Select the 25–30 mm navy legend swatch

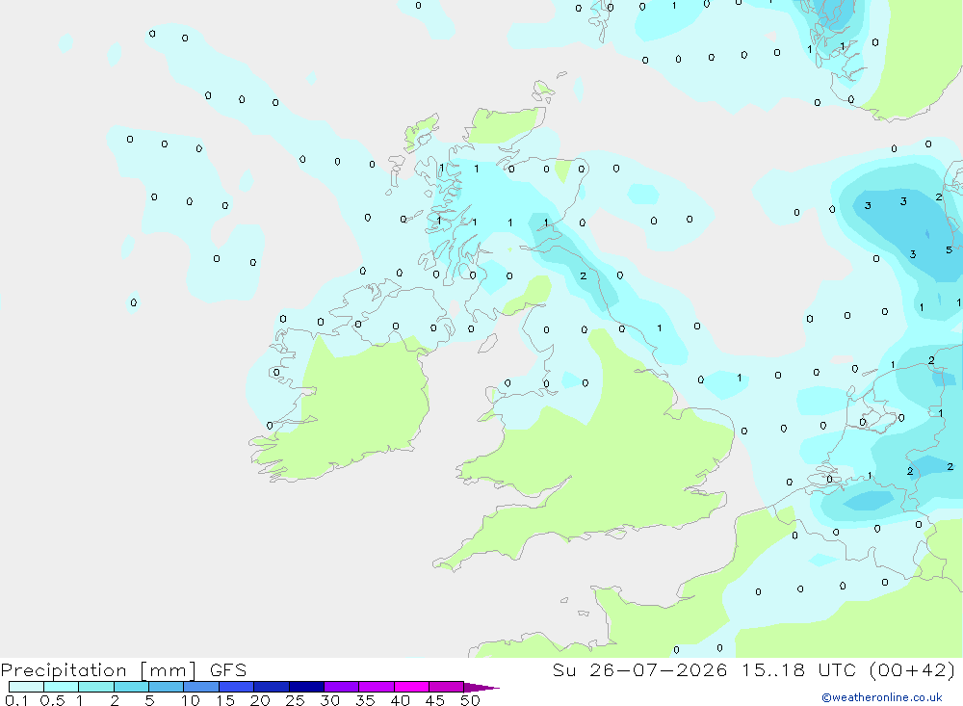pos(306,687)
